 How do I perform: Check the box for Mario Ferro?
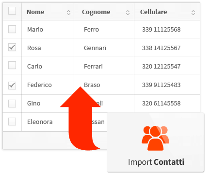[12, 29]
